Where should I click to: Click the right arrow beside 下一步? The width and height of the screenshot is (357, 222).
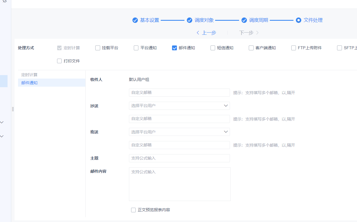click(257, 33)
